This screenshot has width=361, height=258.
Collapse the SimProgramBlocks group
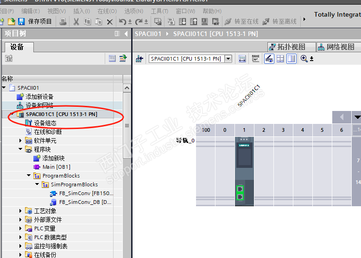pos(37,184)
